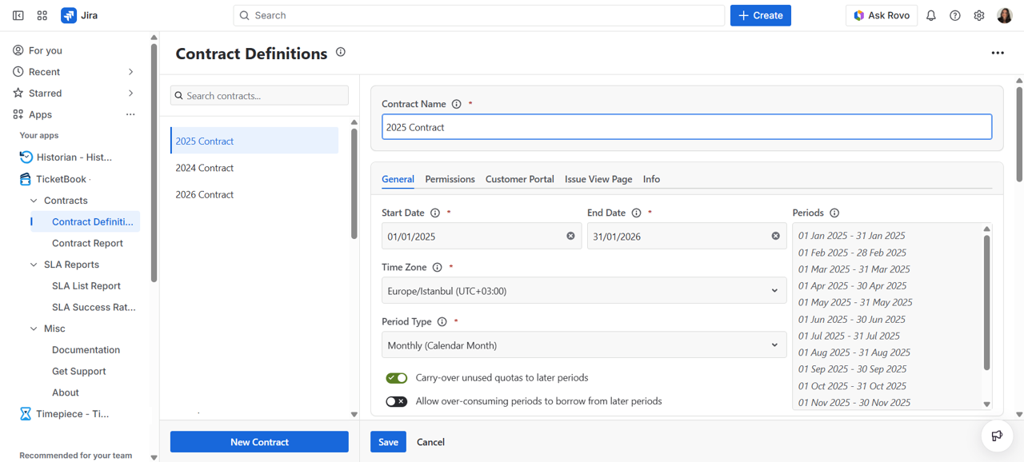The image size is (1024, 462).
Task: Click the New Contract button
Action: 259,442
